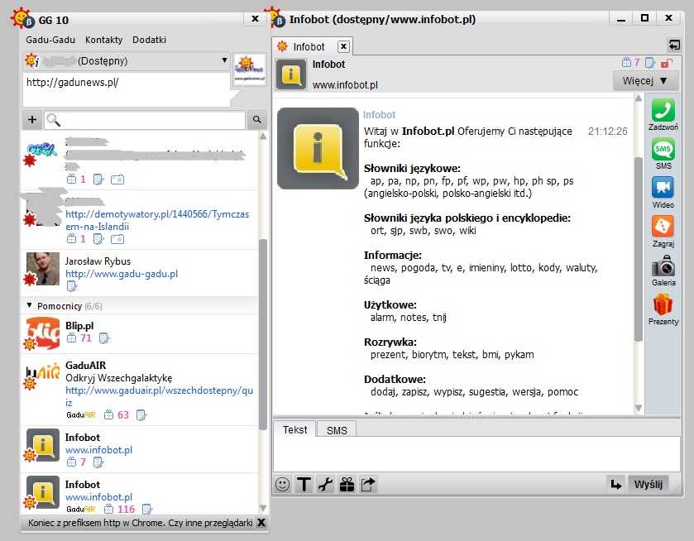Click the note icon in chat header
Image resolution: width=694 pixels, height=541 pixels.
click(650, 63)
